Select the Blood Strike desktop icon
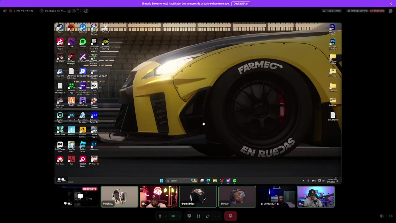The width and height of the screenshot is (396, 223). pos(60,131)
